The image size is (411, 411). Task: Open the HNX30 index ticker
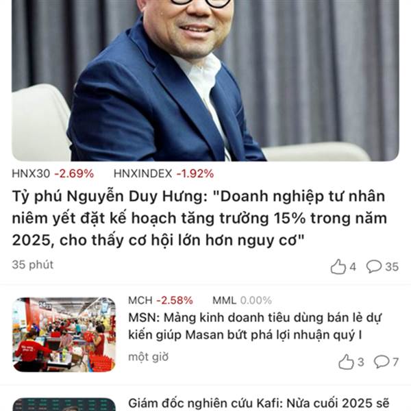click(53, 173)
